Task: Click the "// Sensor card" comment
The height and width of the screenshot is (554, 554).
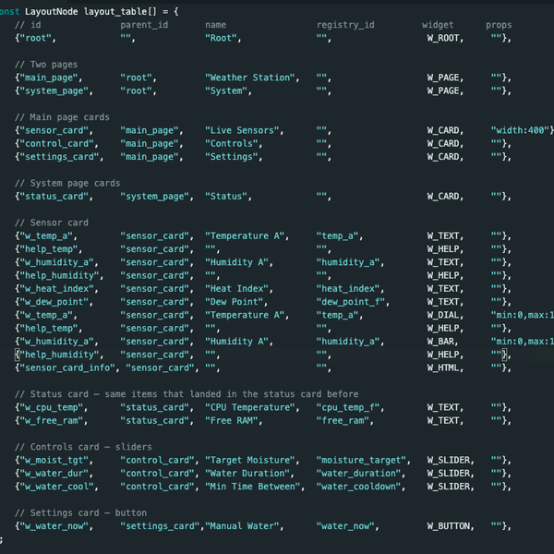Action: 51,223
